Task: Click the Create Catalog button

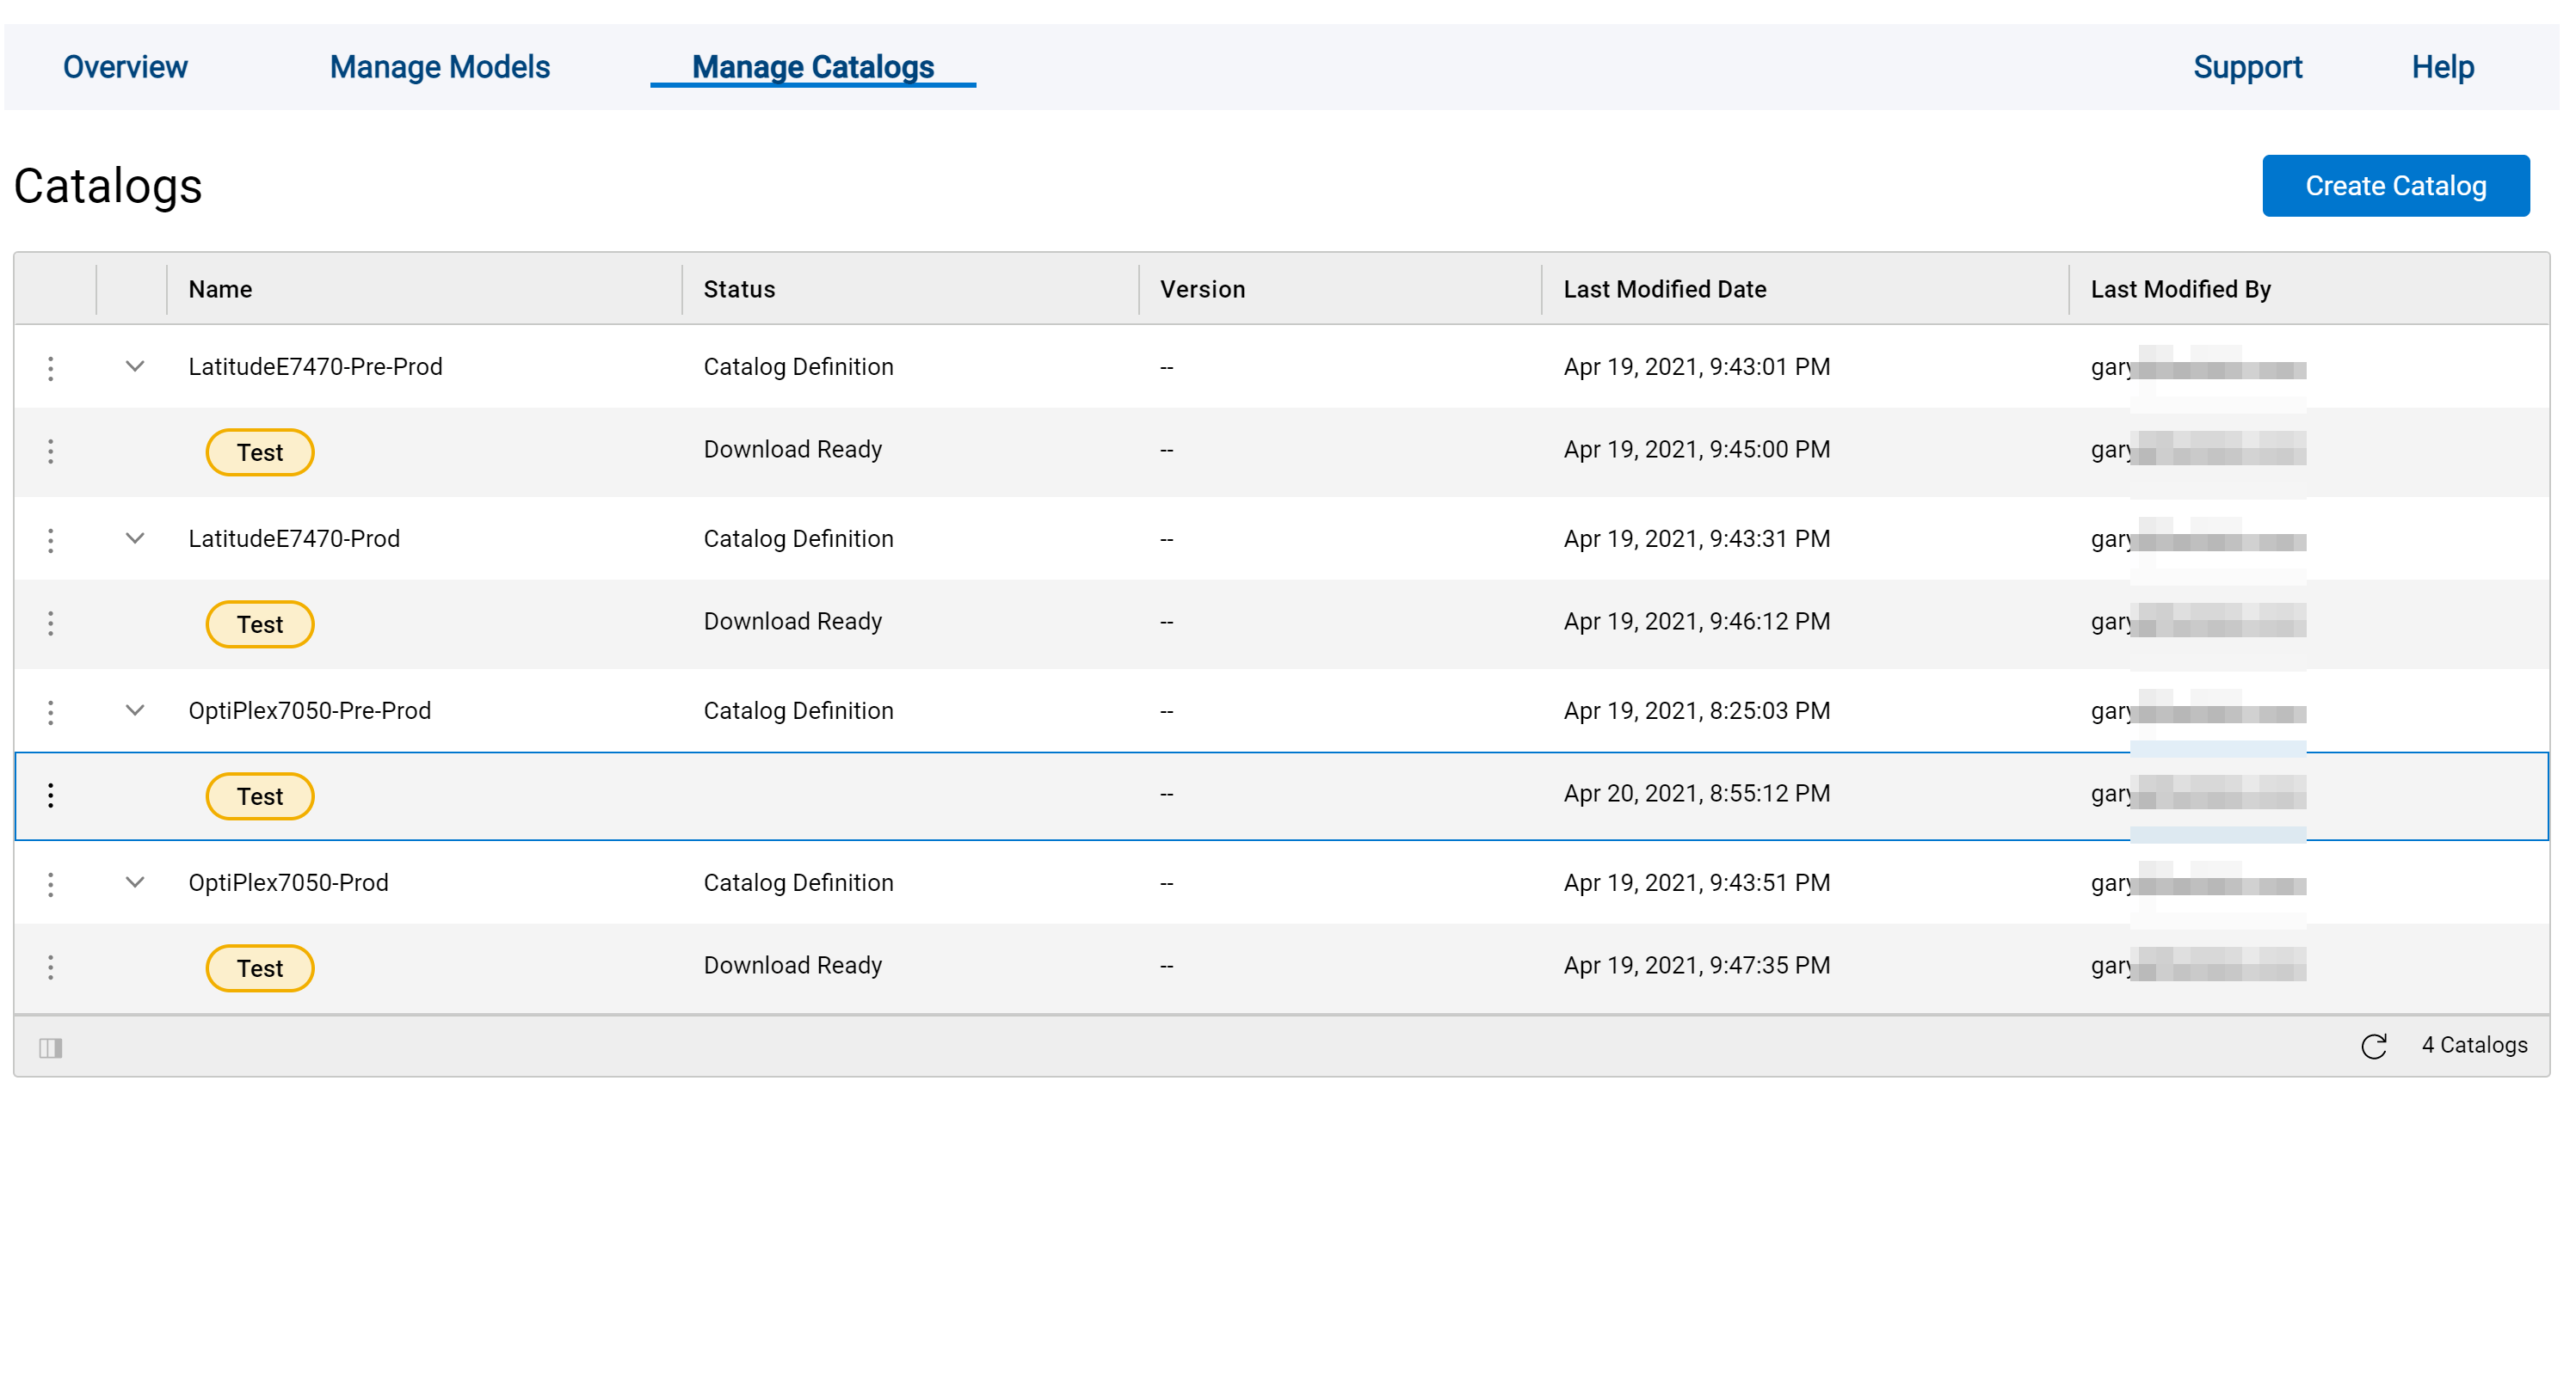Action: click(x=2395, y=186)
